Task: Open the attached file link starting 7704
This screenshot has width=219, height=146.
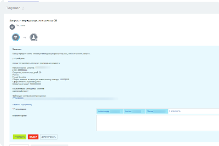Action: (16, 98)
